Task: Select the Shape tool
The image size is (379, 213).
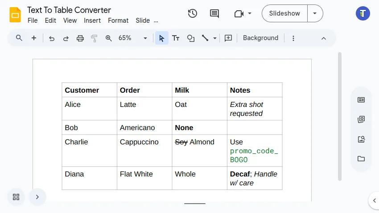Action: click(x=191, y=38)
